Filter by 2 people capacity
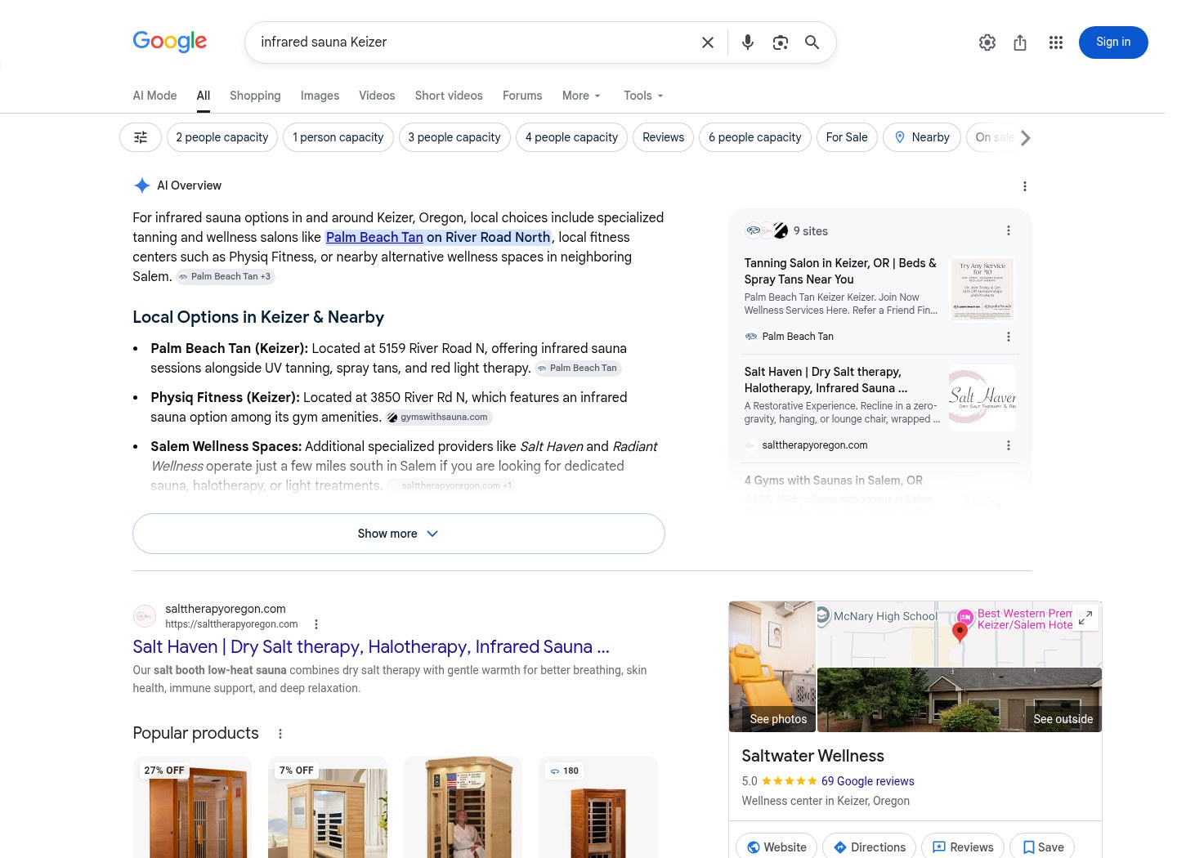Viewport: 1177px width, 858px height. click(x=222, y=137)
